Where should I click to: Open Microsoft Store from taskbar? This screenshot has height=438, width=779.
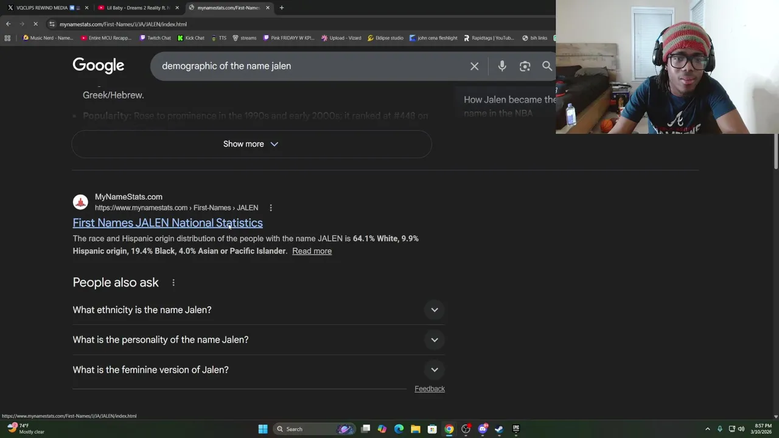coord(432,429)
